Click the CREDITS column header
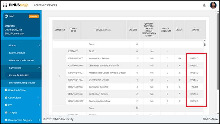This screenshot has width=220, height=124. pos(133,30)
